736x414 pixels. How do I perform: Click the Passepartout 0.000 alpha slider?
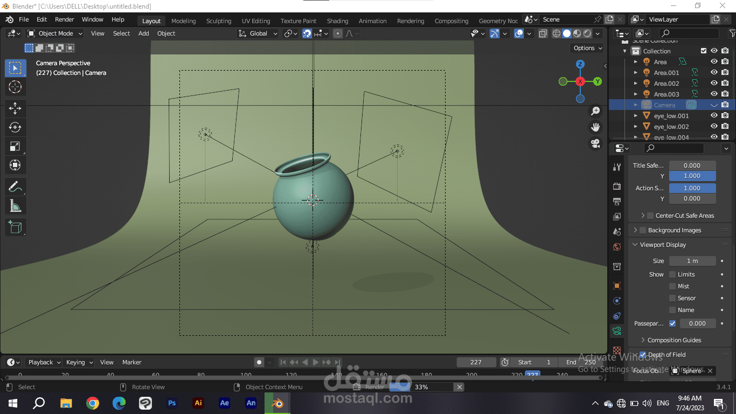(x=698, y=323)
